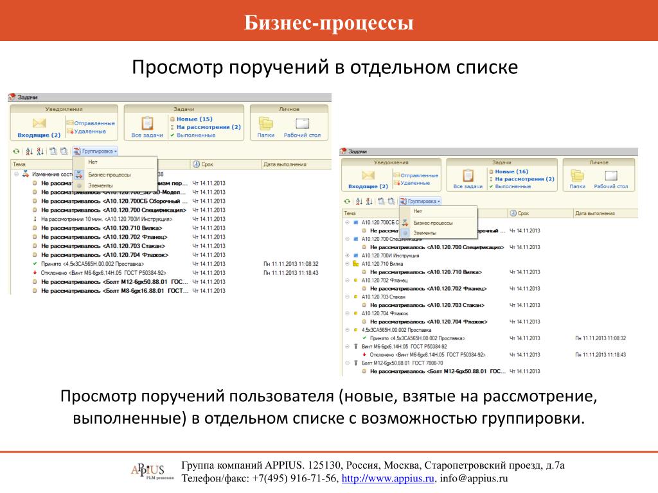Collapse А10.120.700СБ group in right window
This screenshot has width=658, height=493.
(347, 222)
